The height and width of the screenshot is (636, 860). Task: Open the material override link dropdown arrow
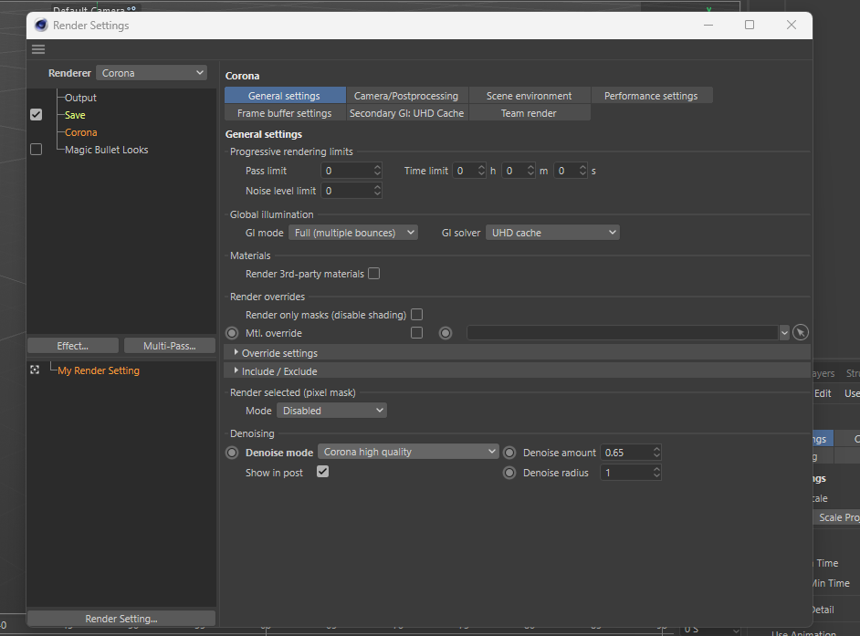coord(784,333)
